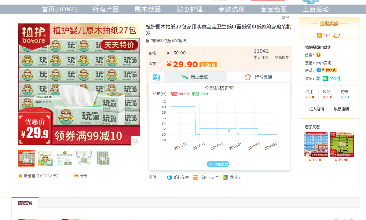Click the 2018/01 chart axis label

coord(235,146)
